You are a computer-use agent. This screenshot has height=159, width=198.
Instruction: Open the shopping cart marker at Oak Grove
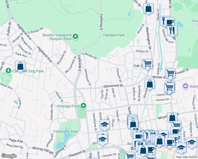tap(147, 64)
